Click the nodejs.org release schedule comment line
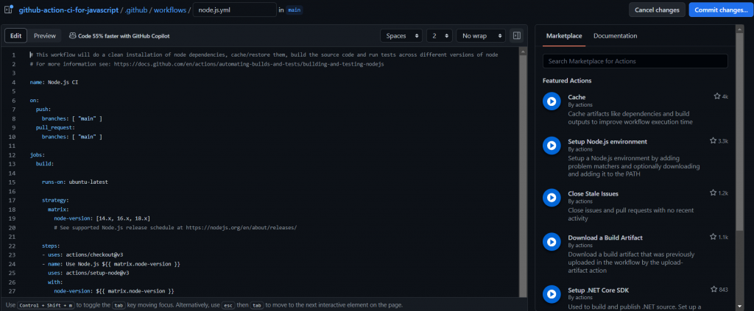This screenshot has width=754, height=311. pos(175,227)
